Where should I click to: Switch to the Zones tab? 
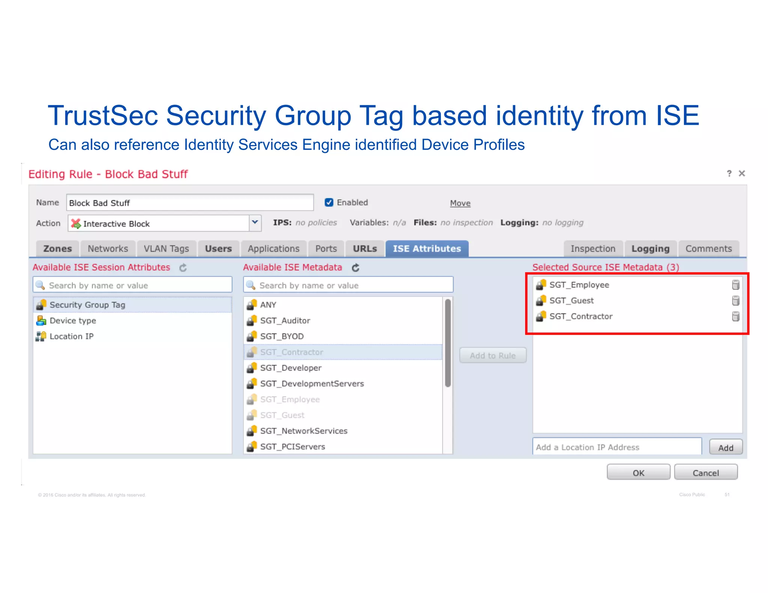(x=57, y=249)
